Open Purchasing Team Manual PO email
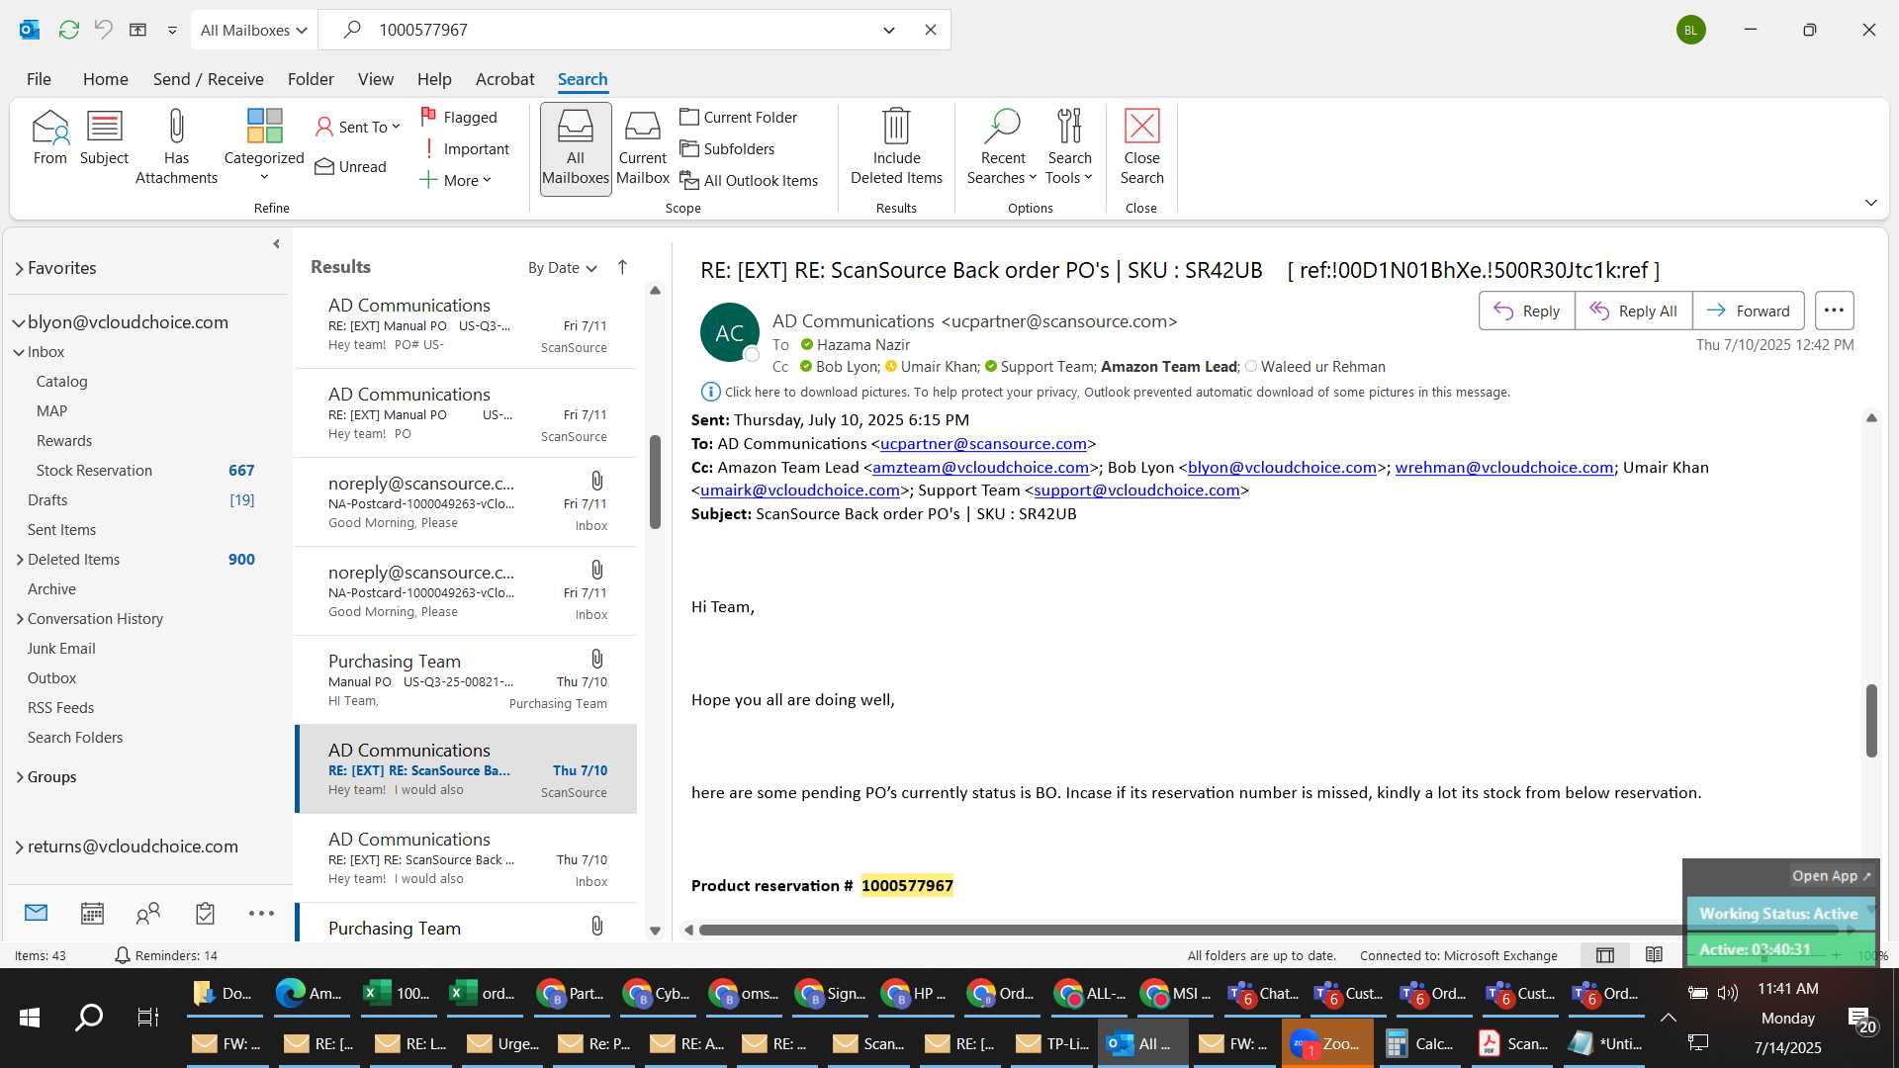 pos(466,680)
